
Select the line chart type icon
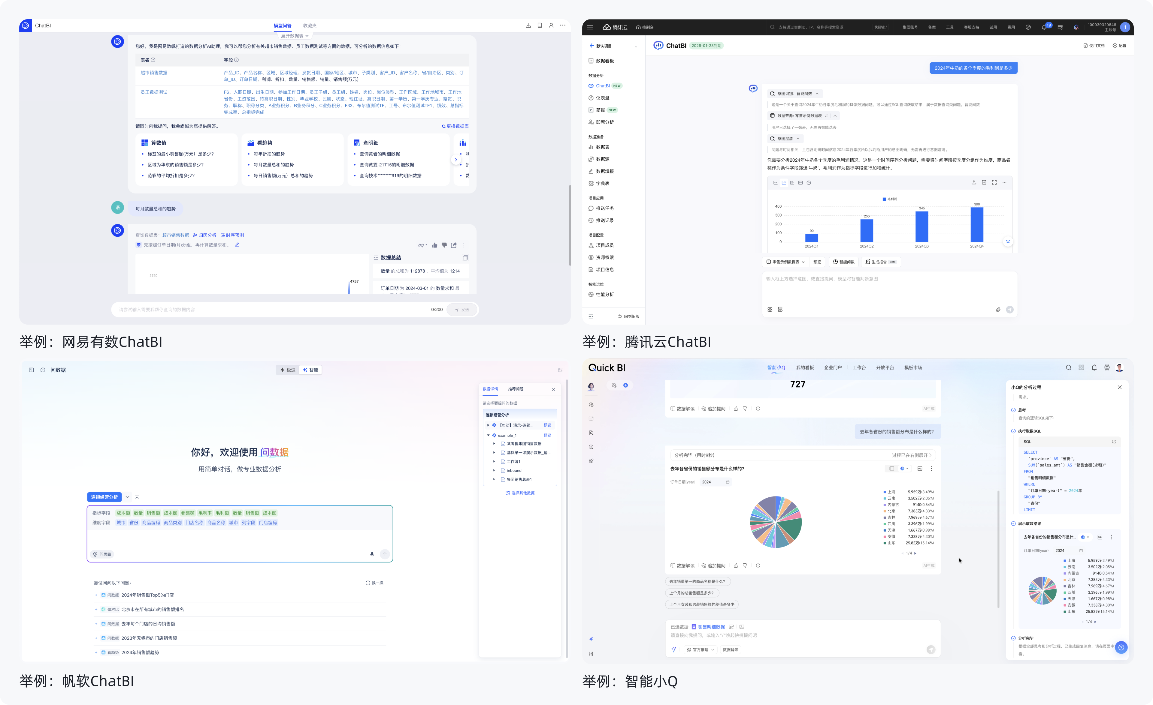tap(776, 182)
